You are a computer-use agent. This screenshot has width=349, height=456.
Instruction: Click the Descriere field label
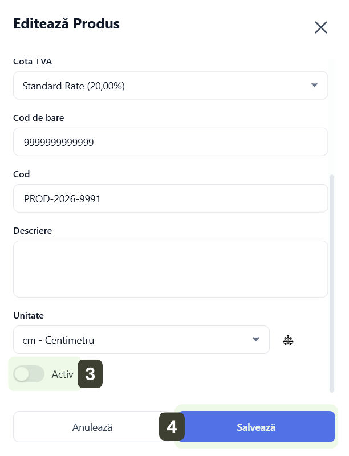pos(33,231)
